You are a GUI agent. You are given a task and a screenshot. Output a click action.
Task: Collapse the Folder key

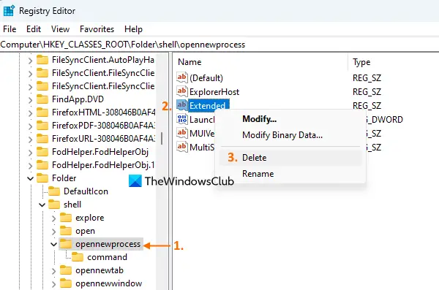point(30,178)
